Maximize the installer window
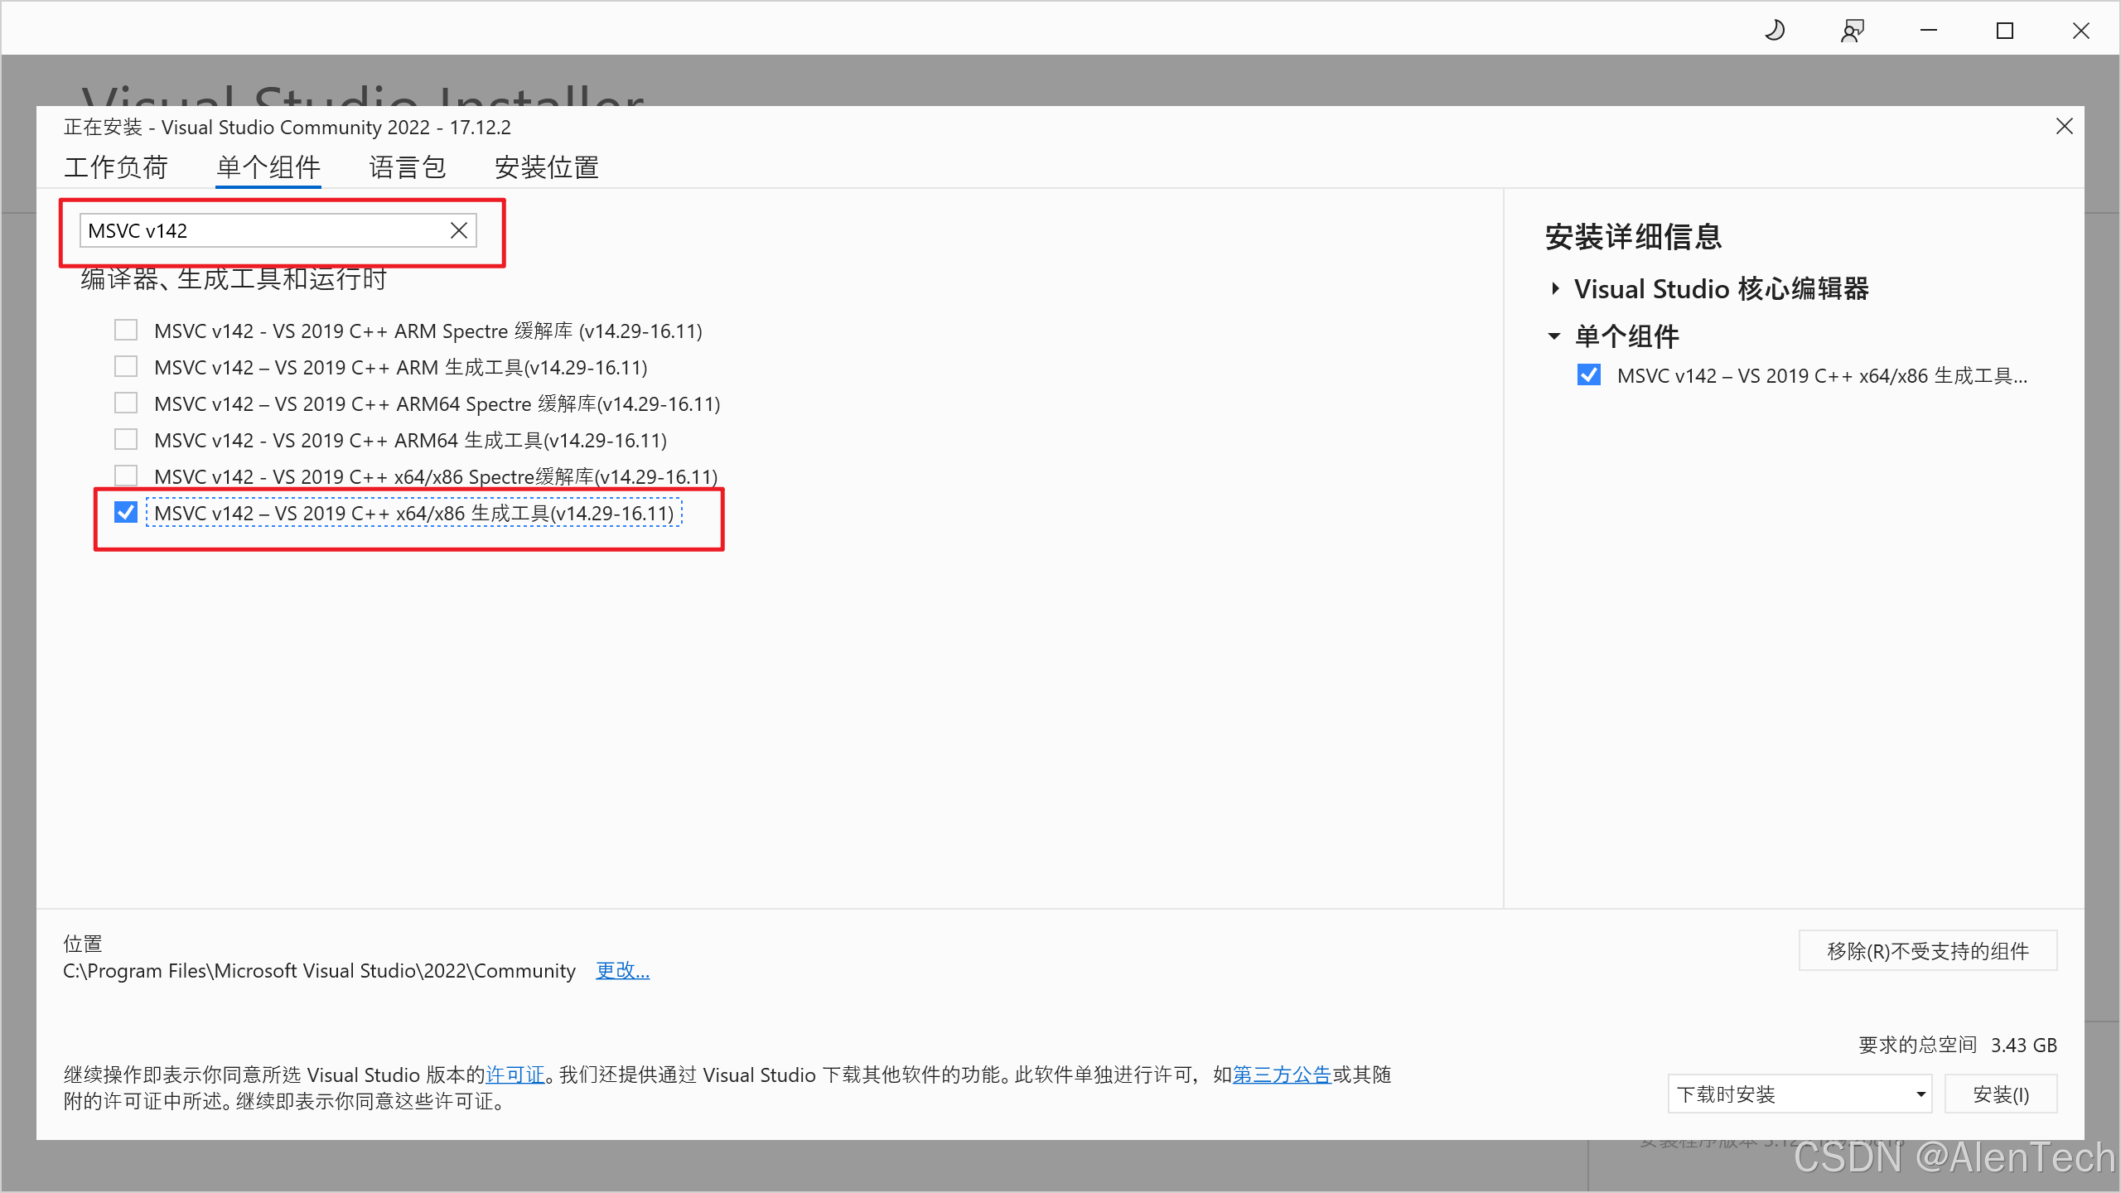This screenshot has height=1193, width=2121. (2005, 31)
